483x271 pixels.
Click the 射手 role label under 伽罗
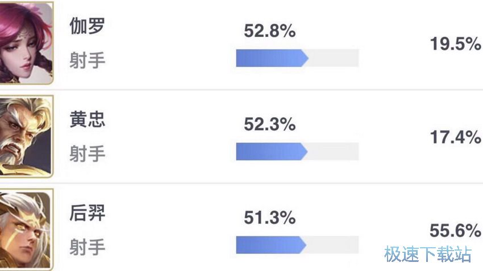pyautogui.click(x=88, y=60)
